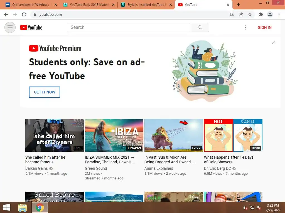Visit the Anime Explained channel

[x=159, y=168]
